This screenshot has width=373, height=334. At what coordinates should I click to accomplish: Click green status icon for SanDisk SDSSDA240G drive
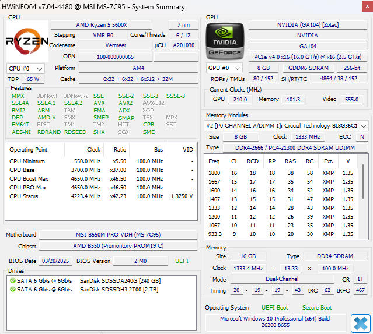pyautogui.click(x=13, y=280)
